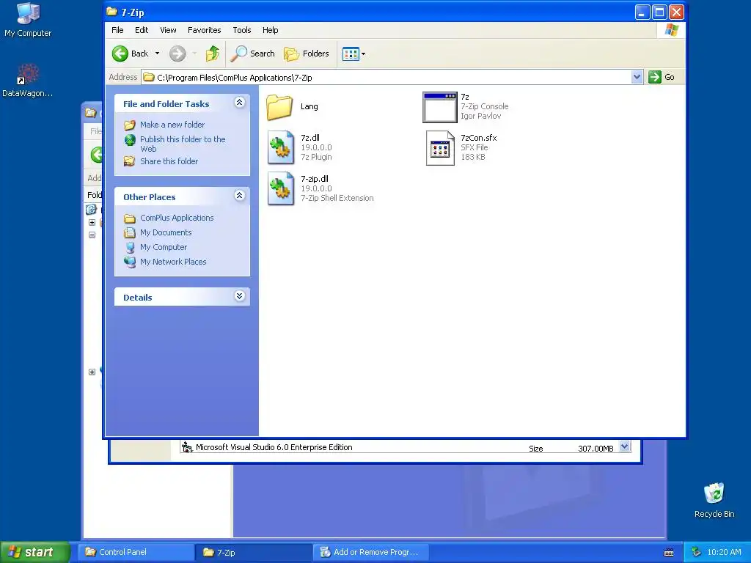The image size is (751, 563).
Task: Open My Computer link in Other Places
Action: tap(164, 247)
